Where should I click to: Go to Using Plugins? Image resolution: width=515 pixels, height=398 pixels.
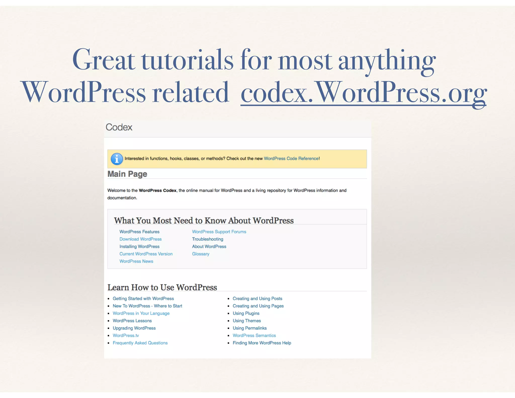246,313
